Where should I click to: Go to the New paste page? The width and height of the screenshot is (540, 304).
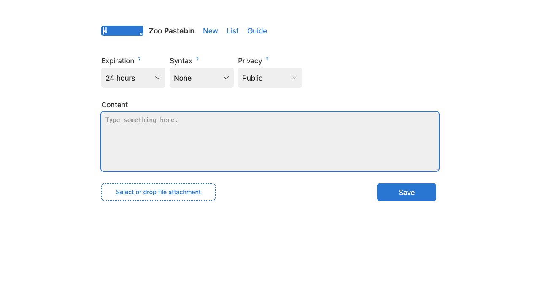click(210, 31)
